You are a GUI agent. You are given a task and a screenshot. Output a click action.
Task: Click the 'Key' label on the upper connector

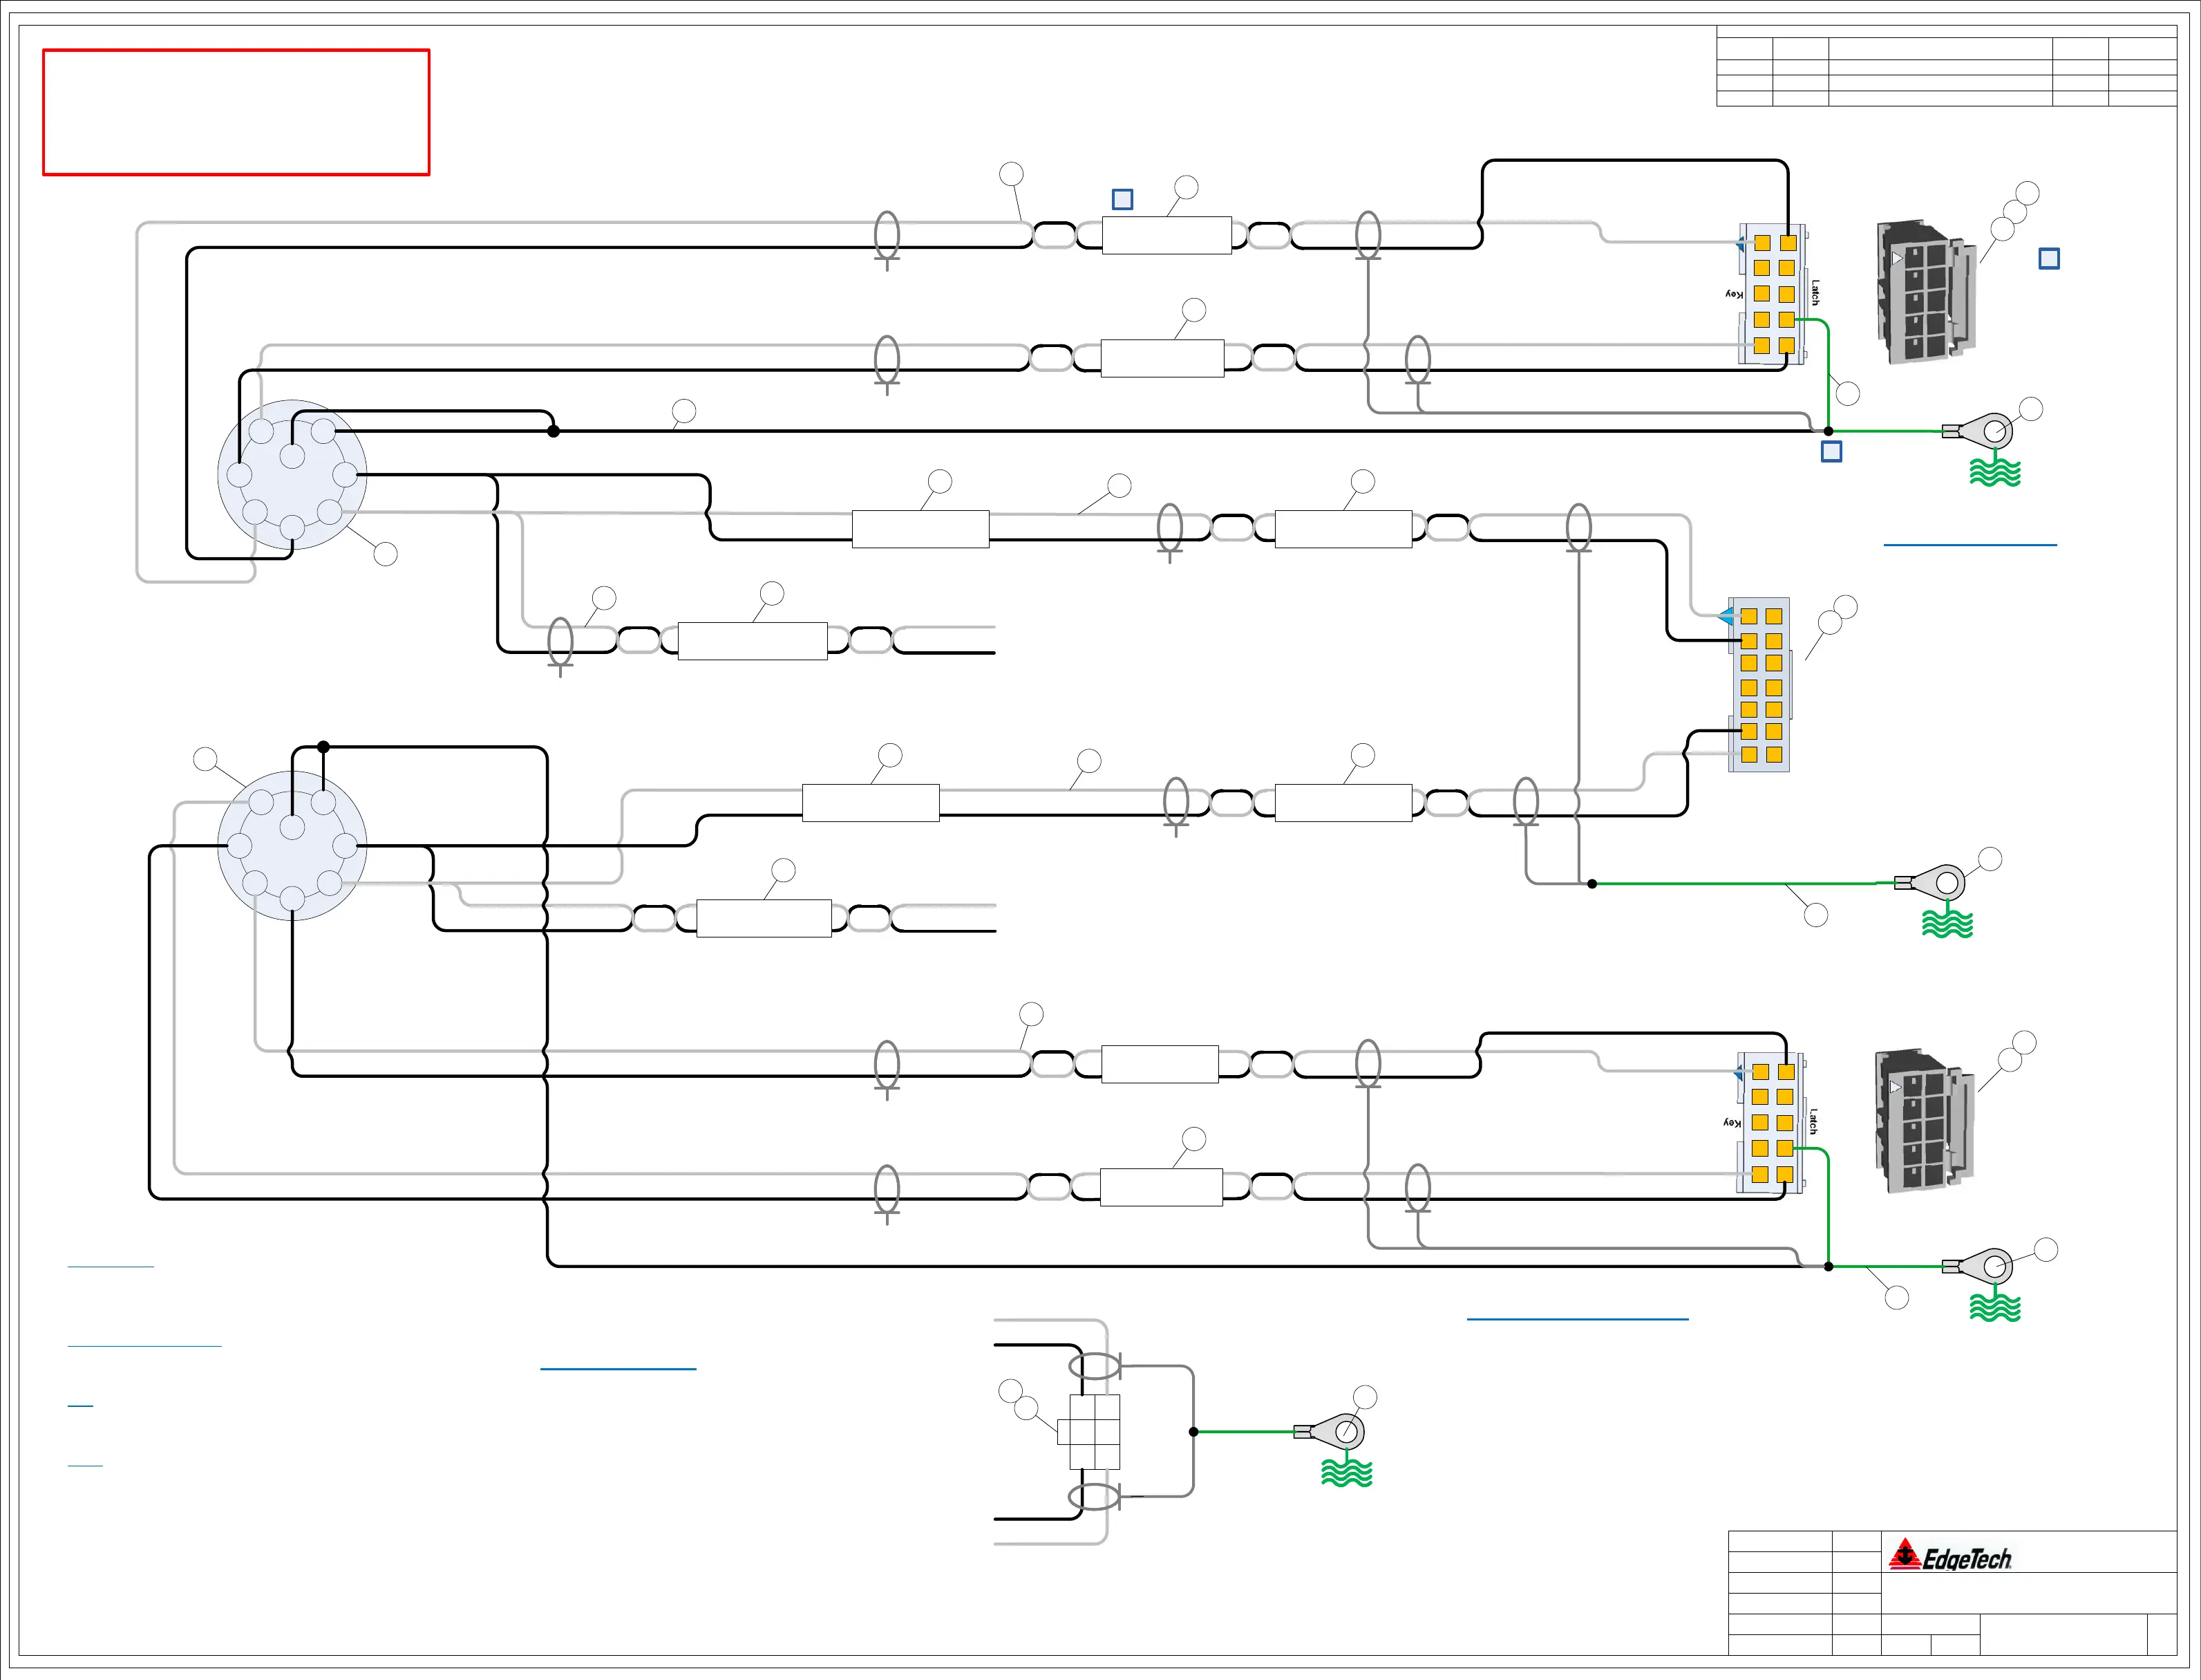tap(1735, 294)
